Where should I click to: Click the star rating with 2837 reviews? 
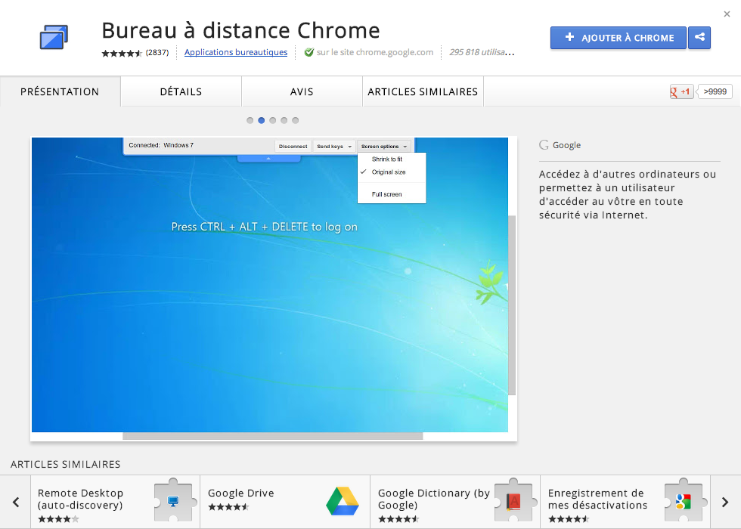click(x=135, y=52)
